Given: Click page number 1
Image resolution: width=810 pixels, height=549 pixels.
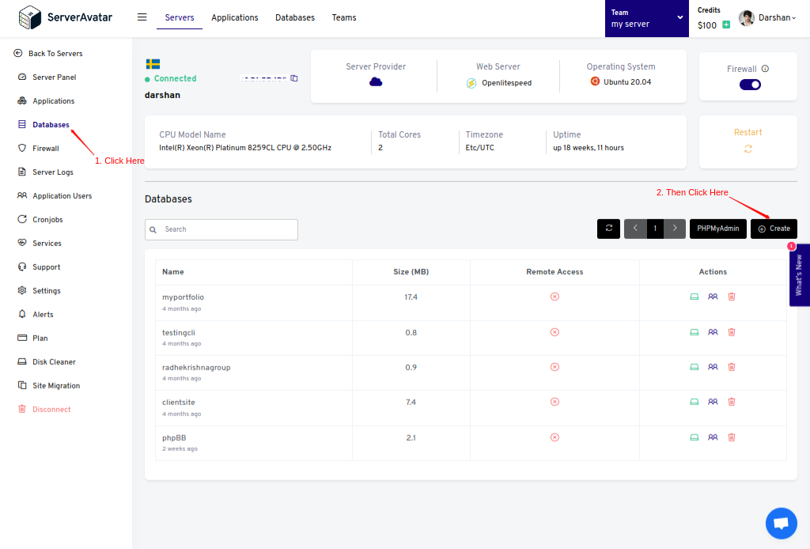Looking at the screenshot, I should pos(655,229).
